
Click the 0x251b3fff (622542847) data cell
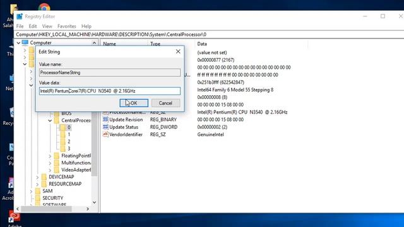point(220,83)
